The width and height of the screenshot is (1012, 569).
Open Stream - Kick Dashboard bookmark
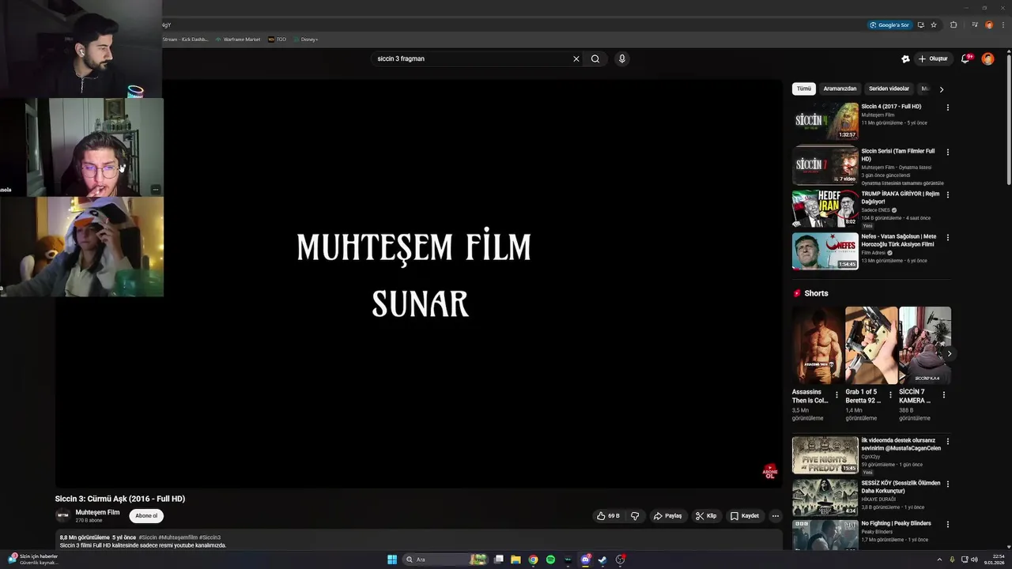[x=184, y=40]
